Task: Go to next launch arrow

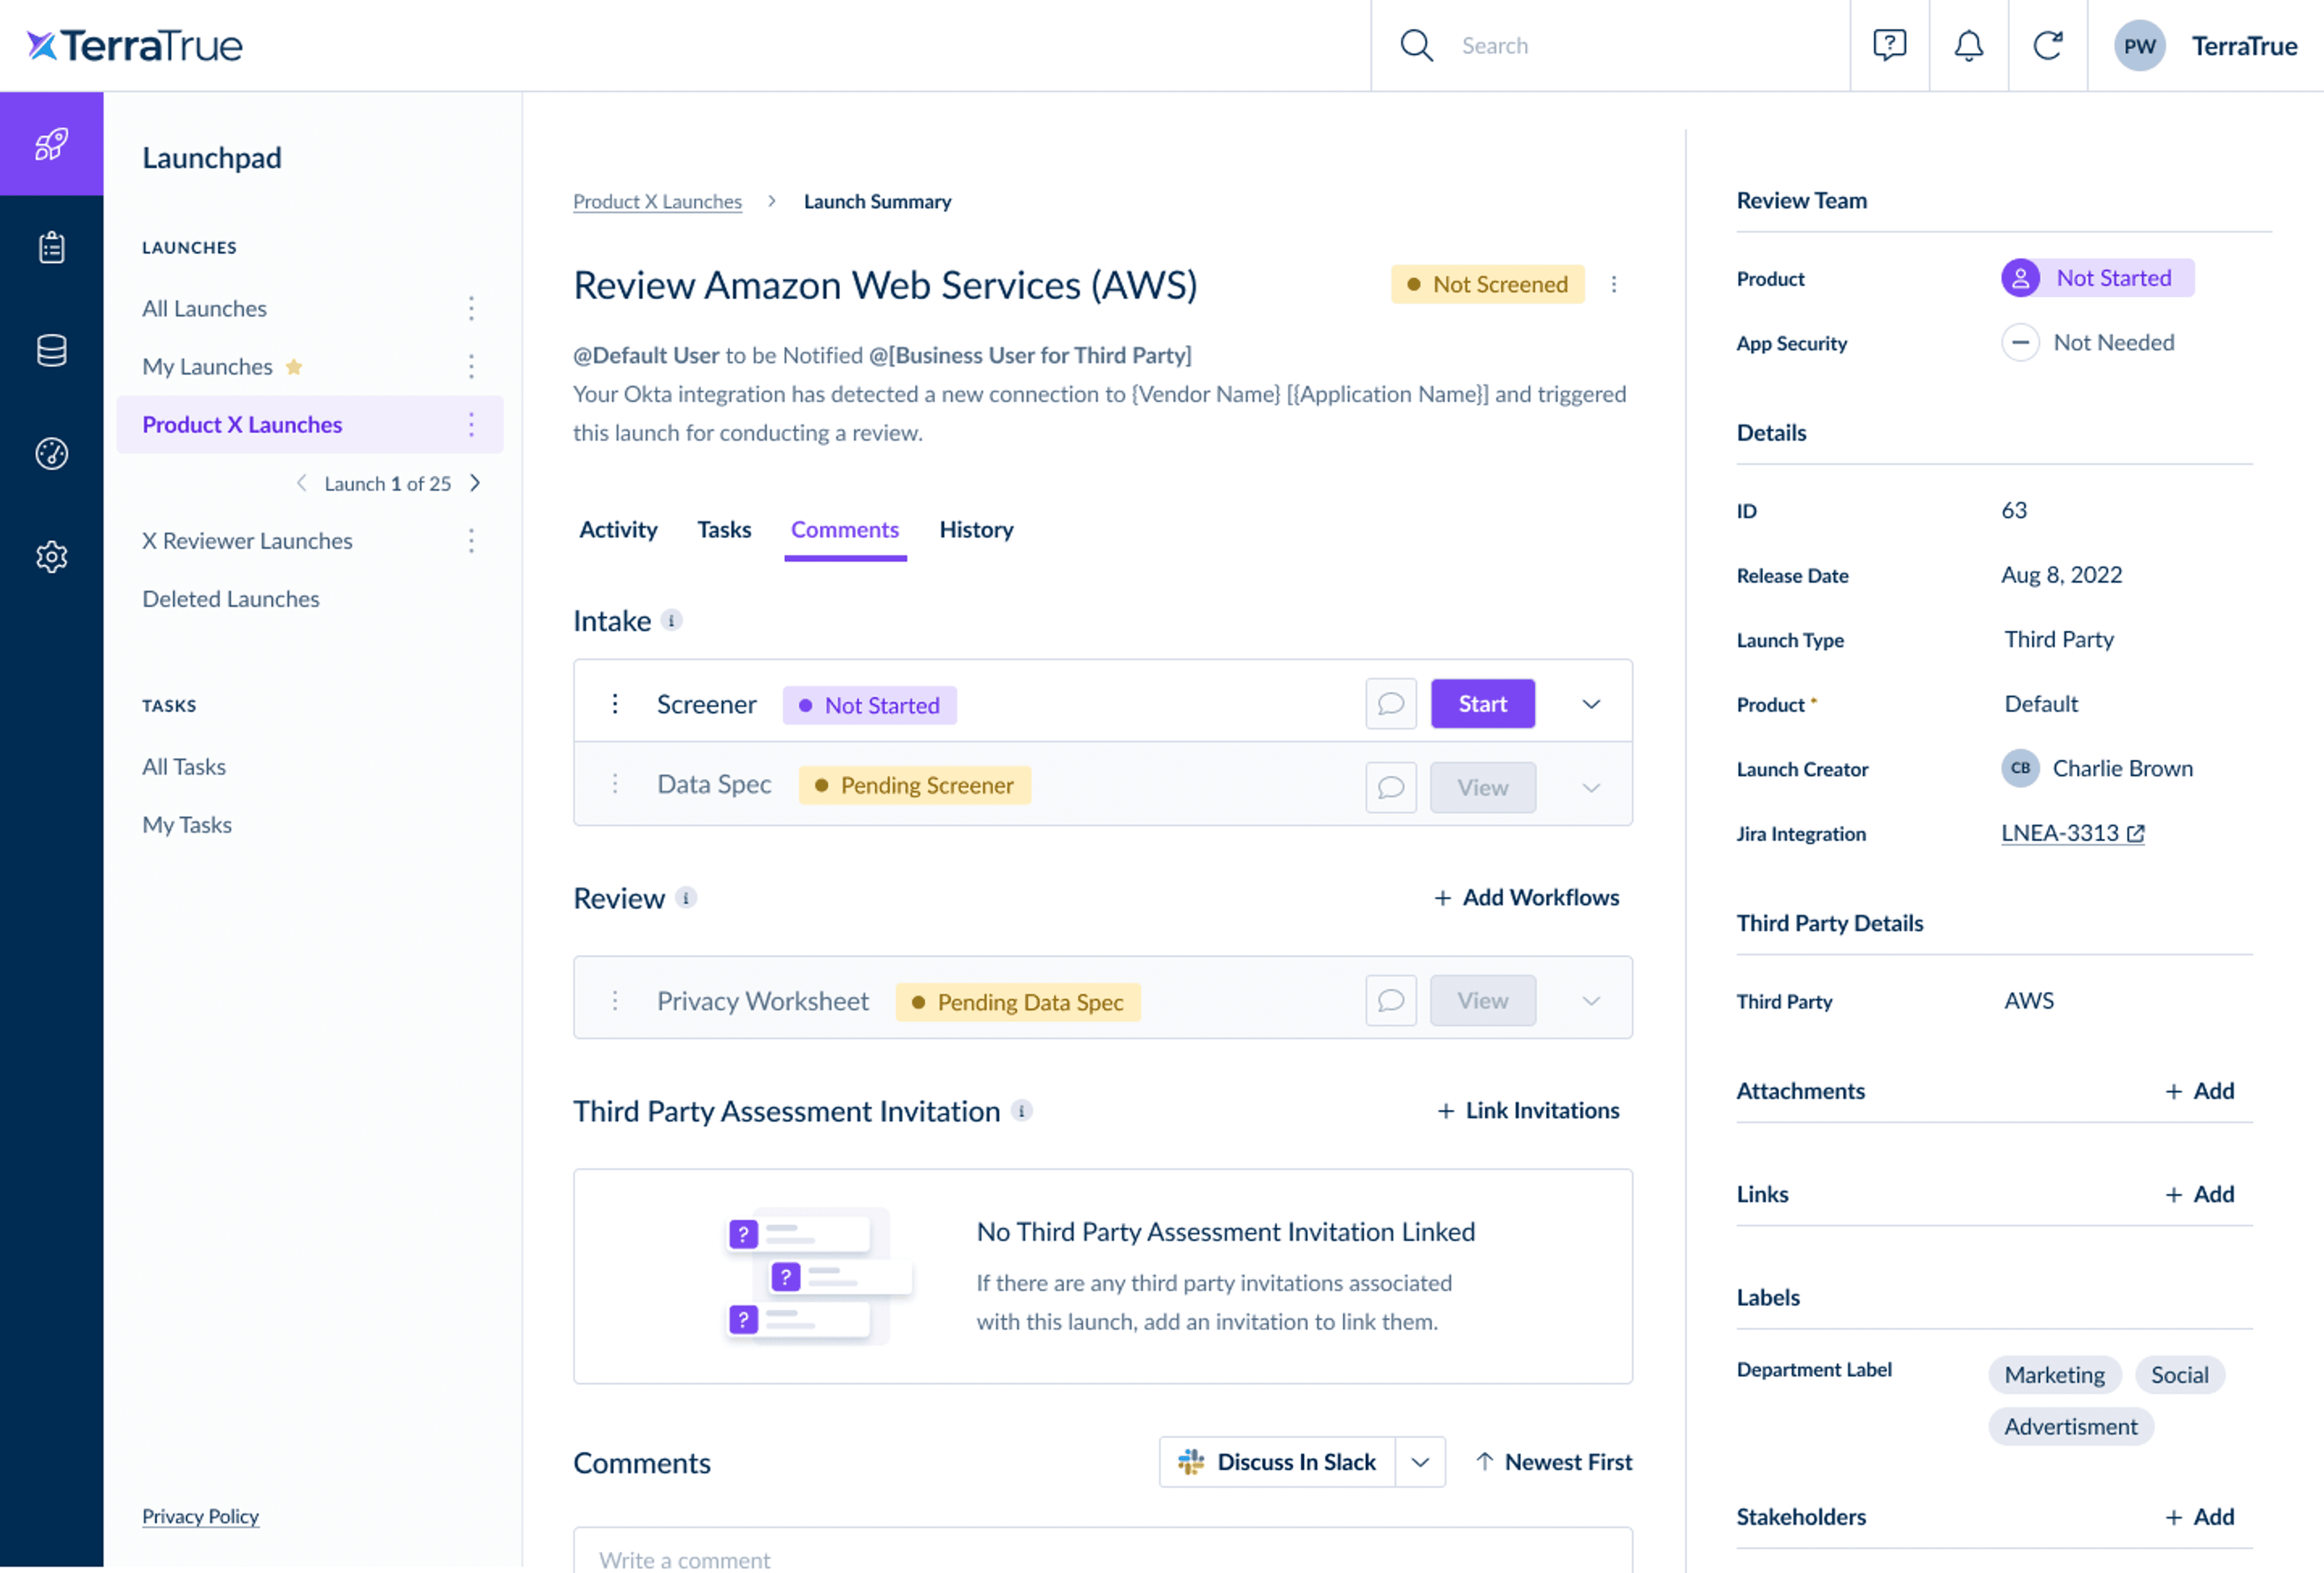Action: (475, 483)
